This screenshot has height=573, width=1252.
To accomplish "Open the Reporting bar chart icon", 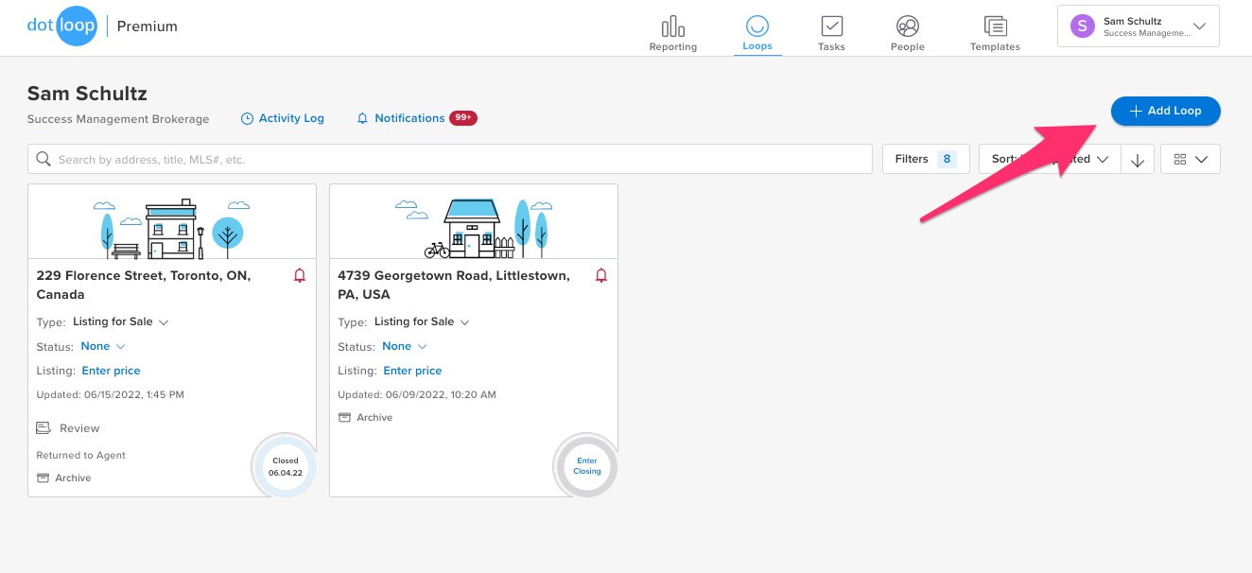I will tap(672, 26).
